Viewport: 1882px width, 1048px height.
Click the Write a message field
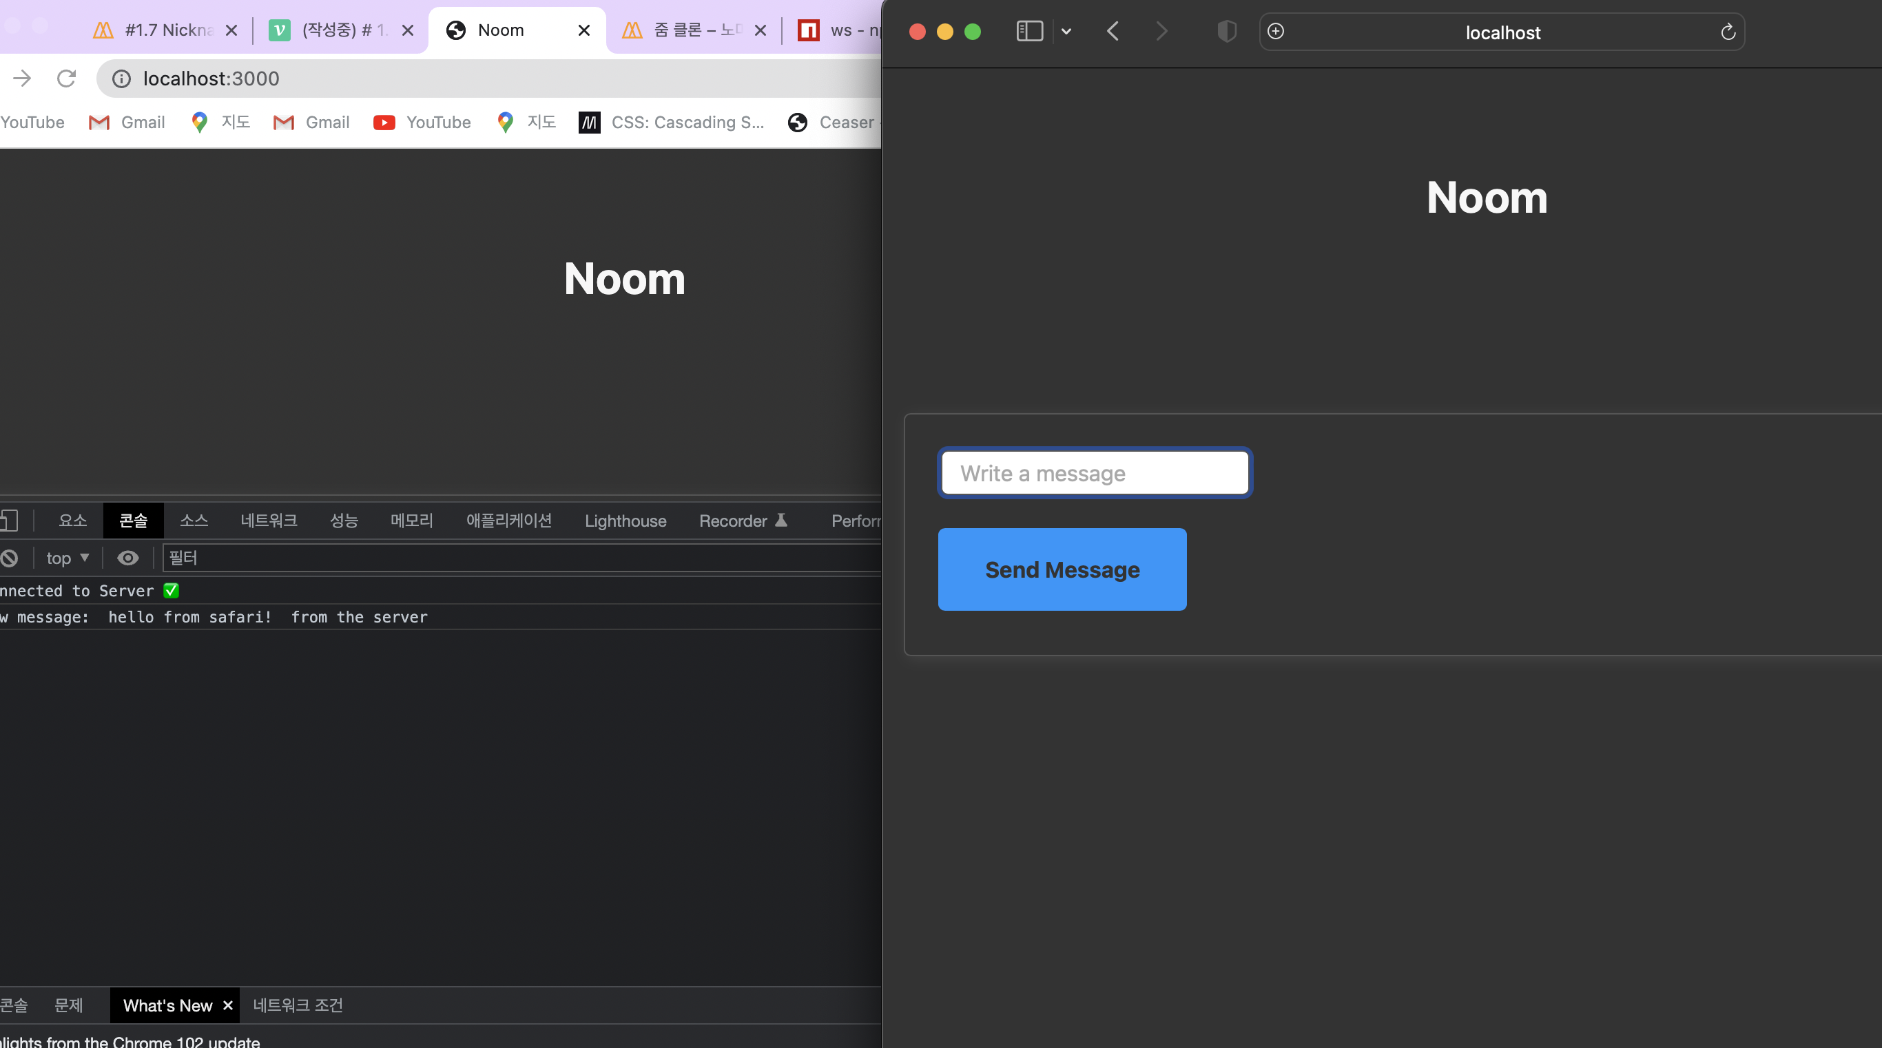[x=1095, y=472]
